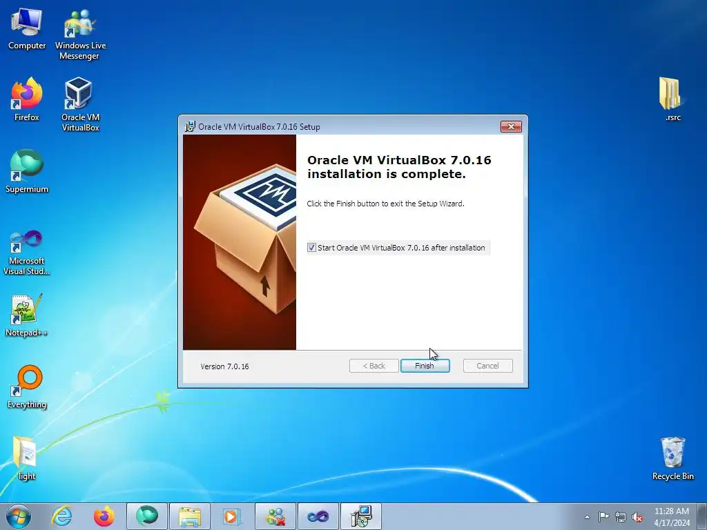707x530 pixels.
Task: Open the clock showing 11:28 AM
Action: click(x=672, y=516)
